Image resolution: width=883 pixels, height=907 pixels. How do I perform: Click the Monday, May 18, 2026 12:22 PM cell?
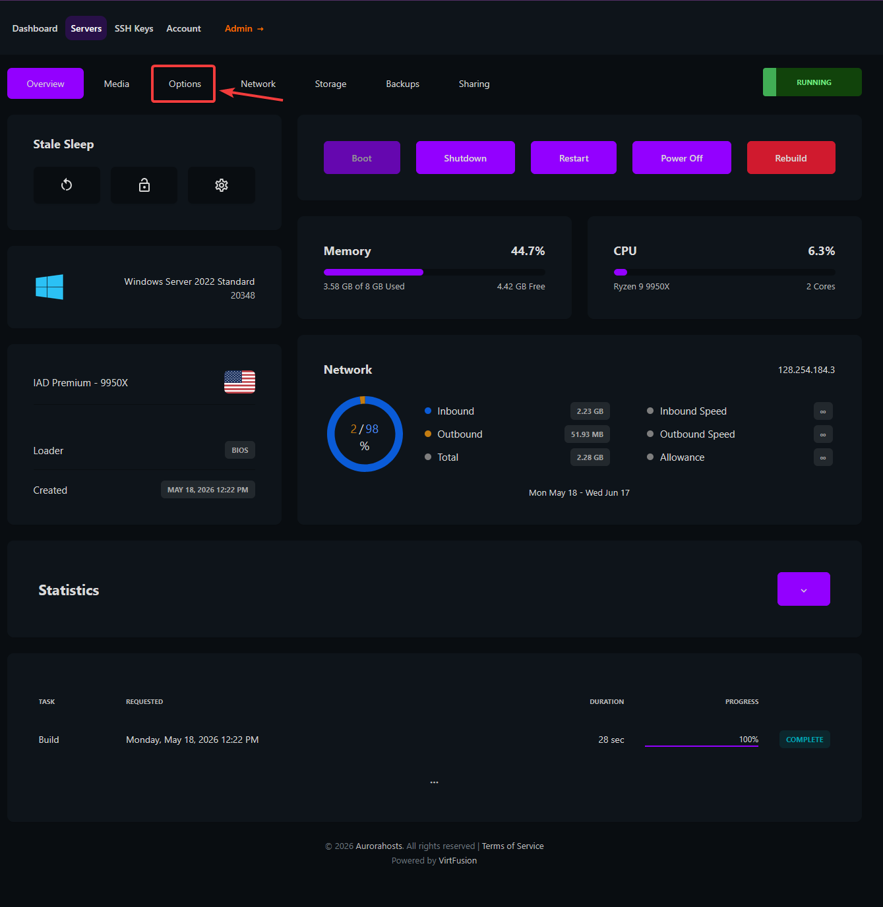[x=193, y=740]
